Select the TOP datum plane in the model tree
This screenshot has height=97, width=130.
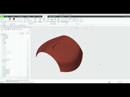tap(4, 41)
